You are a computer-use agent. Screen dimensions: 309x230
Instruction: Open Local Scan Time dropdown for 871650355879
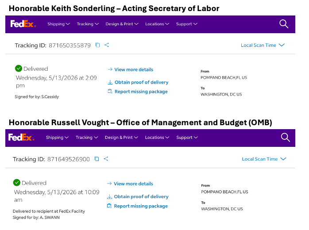coord(263,45)
